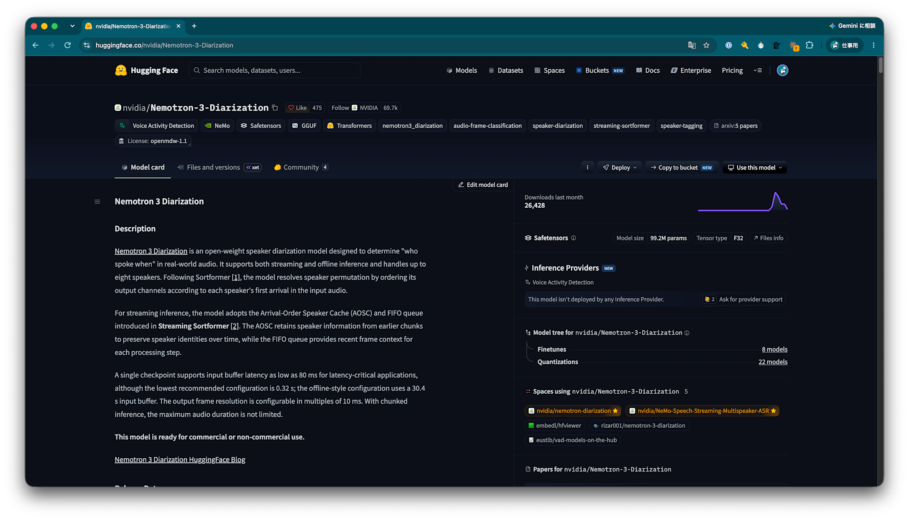Open reference [2] link for Streaming Sortformer
Image resolution: width=909 pixels, height=520 pixels.
[x=235, y=326]
